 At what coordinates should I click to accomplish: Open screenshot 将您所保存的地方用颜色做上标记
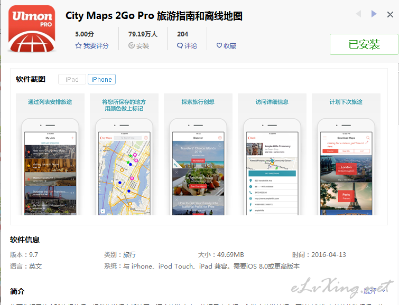(x=124, y=154)
